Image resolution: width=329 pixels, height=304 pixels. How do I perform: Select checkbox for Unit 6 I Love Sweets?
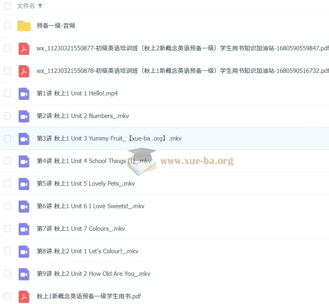point(8,206)
